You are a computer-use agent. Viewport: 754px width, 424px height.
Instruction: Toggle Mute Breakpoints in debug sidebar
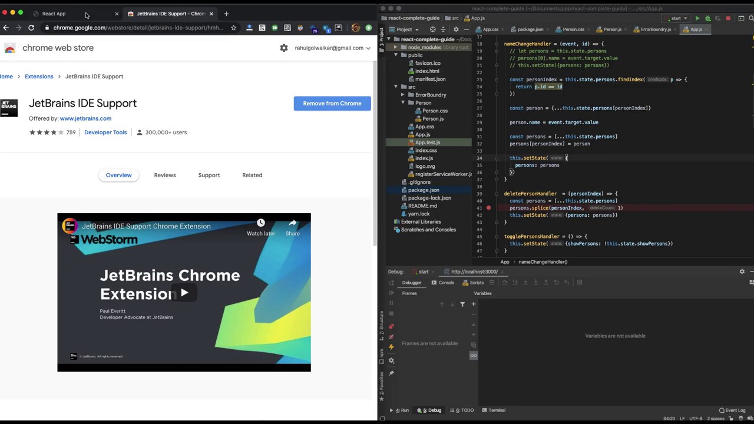click(391, 337)
